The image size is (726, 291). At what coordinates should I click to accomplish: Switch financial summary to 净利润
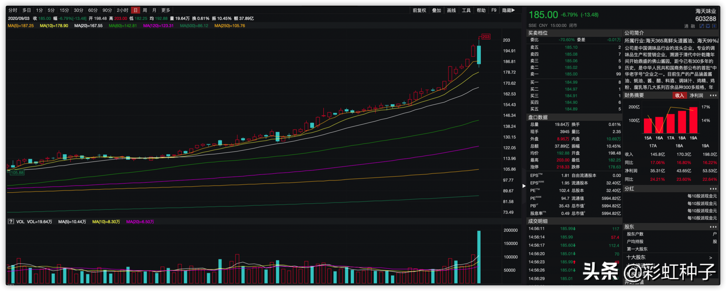pyautogui.click(x=696, y=95)
